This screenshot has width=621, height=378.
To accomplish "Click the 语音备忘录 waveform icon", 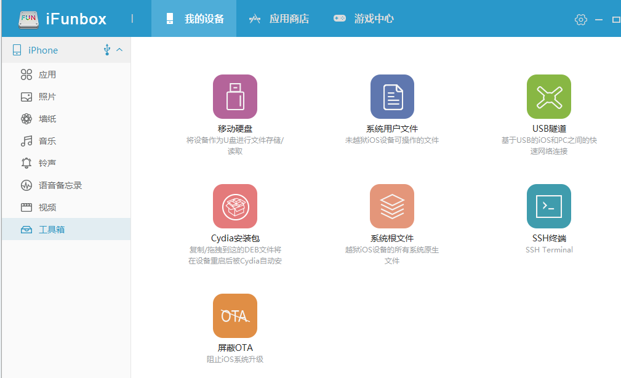I will 26,185.
